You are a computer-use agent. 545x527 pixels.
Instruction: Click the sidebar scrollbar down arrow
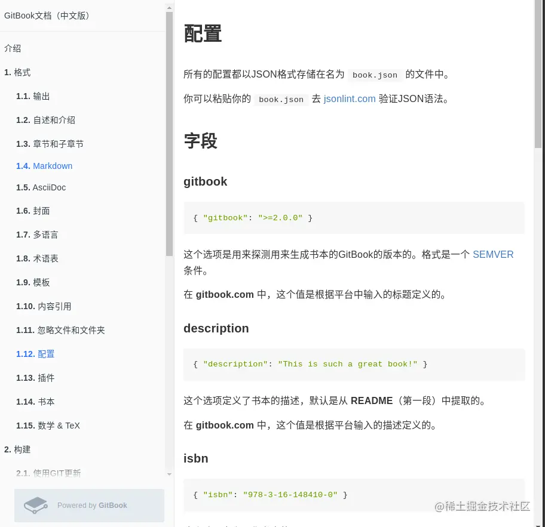[x=169, y=474]
